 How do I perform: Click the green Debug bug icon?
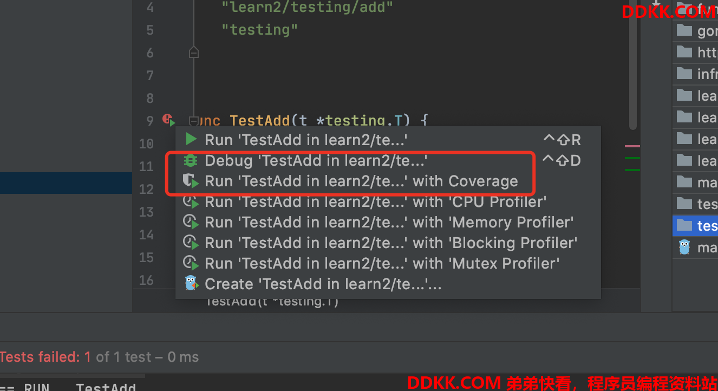(191, 160)
